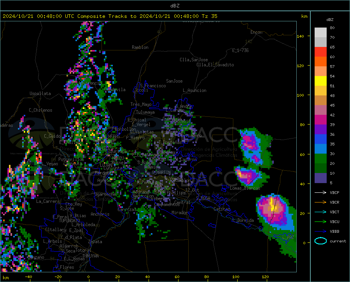
Task: Click the 'Ugarteche' map label
Action: (x=105, y=194)
